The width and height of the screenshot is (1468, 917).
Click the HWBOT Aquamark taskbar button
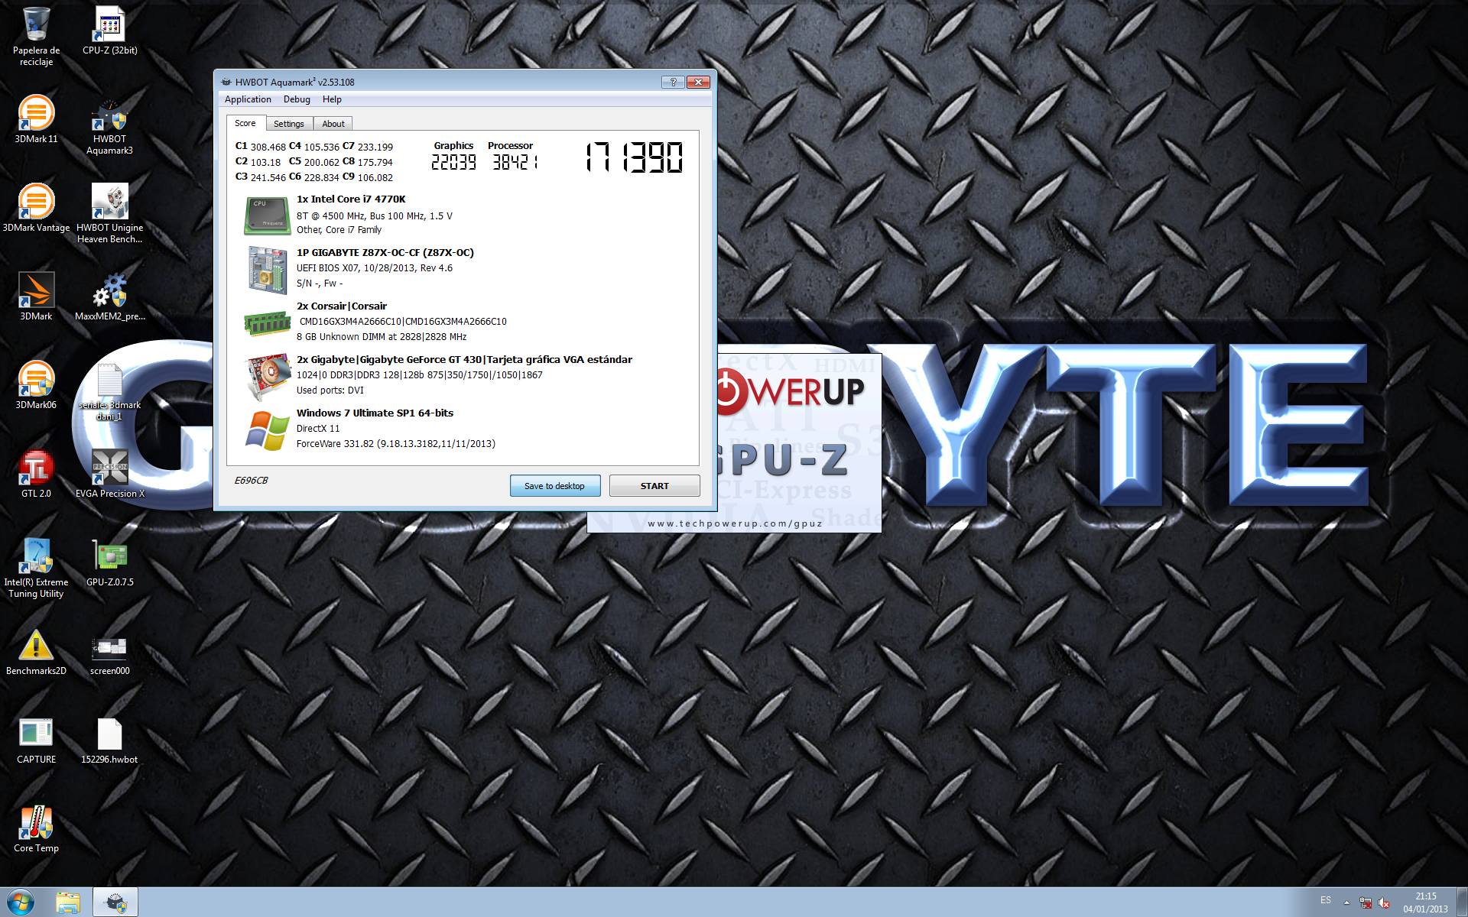[x=115, y=902]
